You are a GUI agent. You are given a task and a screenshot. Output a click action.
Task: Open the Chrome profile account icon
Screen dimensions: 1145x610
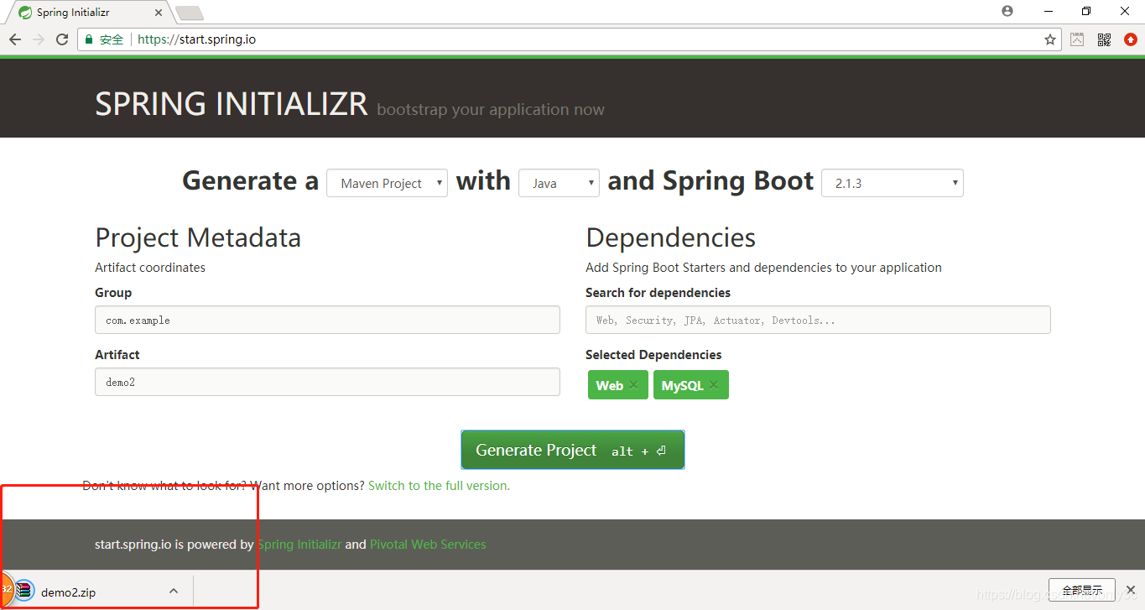tap(1007, 11)
